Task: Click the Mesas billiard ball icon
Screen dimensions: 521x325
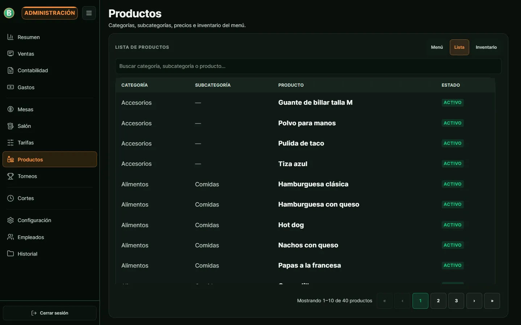Action: click(10, 109)
